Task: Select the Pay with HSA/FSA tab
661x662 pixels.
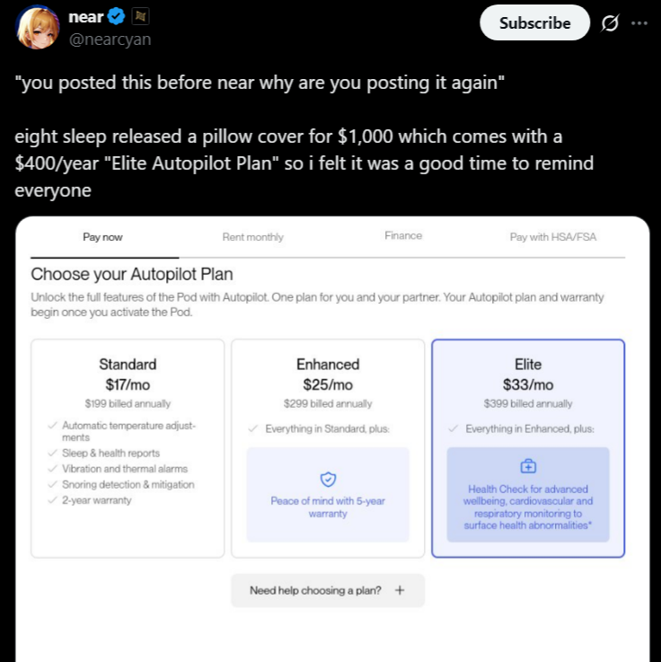Action: pyautogui.click(x=553, y=237)
